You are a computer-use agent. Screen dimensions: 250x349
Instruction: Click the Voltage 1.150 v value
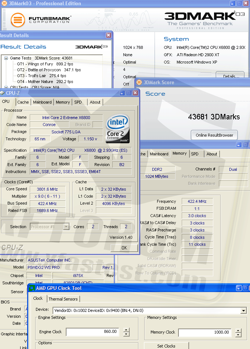90,139
